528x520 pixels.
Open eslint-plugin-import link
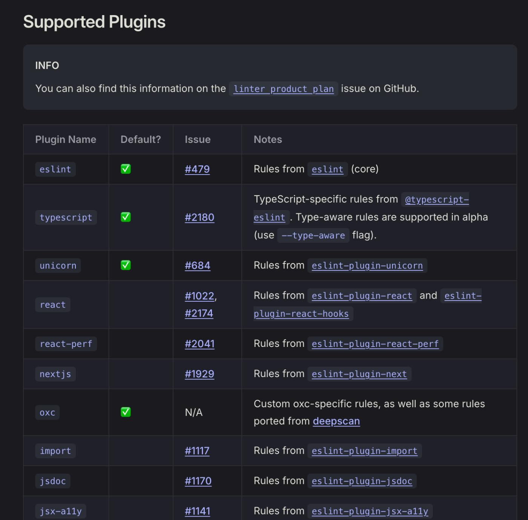click(x=364, y=451)
